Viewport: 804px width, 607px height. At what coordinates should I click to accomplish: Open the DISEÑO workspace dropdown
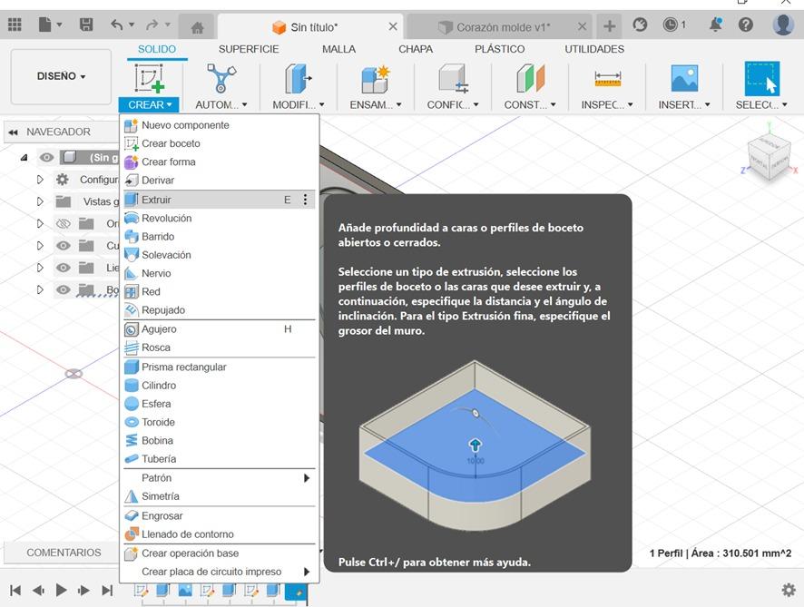click(x=61, y=77)
